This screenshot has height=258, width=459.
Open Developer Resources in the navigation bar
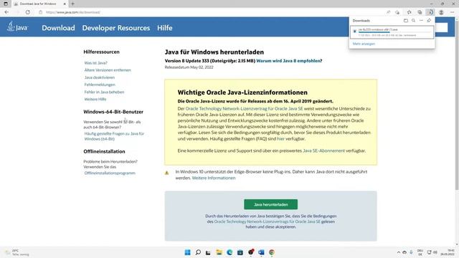tap(116, 28)
